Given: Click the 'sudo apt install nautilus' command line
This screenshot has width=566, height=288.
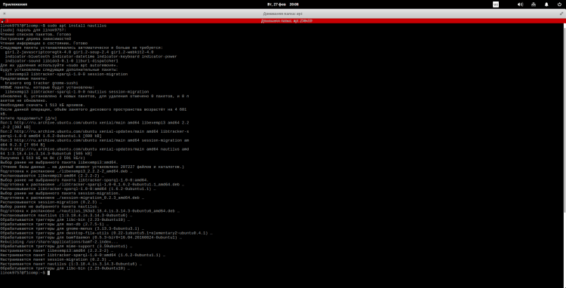Looking at the screenshot, I should [53, 26].
